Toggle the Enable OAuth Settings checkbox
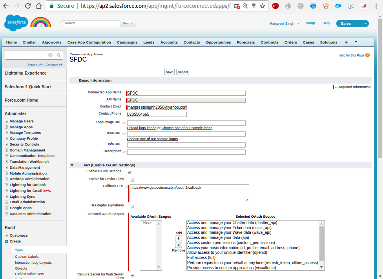This screenshot has height=279, width=383. coord(130,172)
